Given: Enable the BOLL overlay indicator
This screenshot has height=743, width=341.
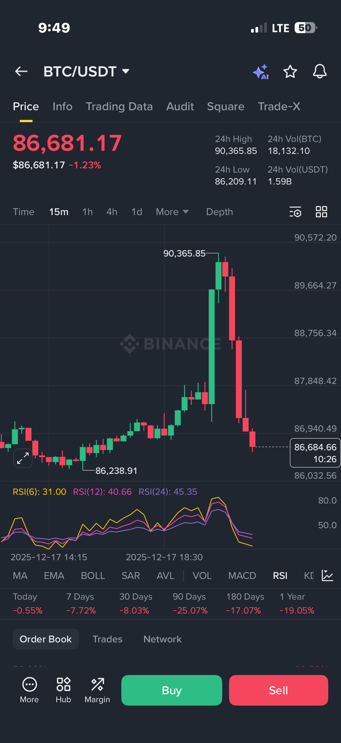Looking at the screenshot, I should coord(93,576).
